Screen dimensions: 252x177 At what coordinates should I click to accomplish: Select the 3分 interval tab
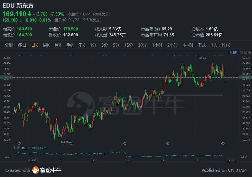[104, 45]
